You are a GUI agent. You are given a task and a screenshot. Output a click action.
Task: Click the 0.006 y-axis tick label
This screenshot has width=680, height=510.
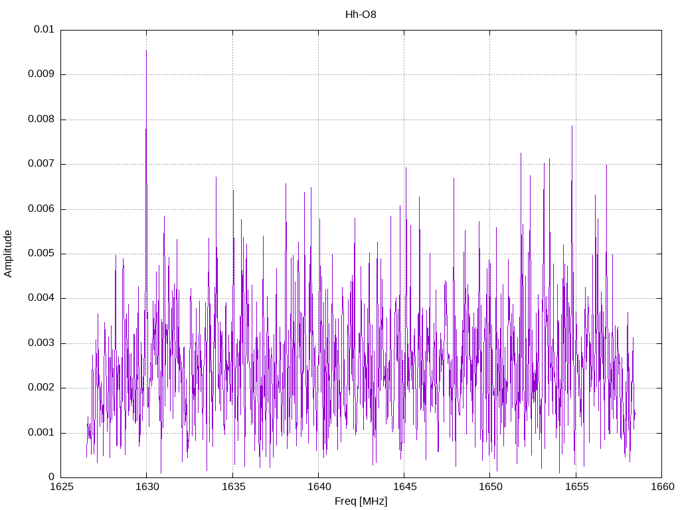pos(41,209)
